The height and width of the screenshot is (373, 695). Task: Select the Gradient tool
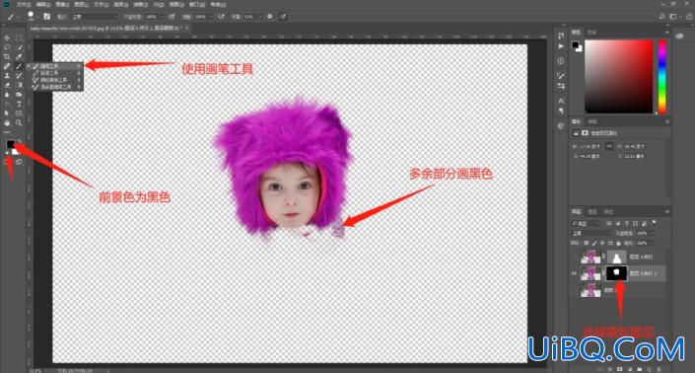[x=19, y=85]
